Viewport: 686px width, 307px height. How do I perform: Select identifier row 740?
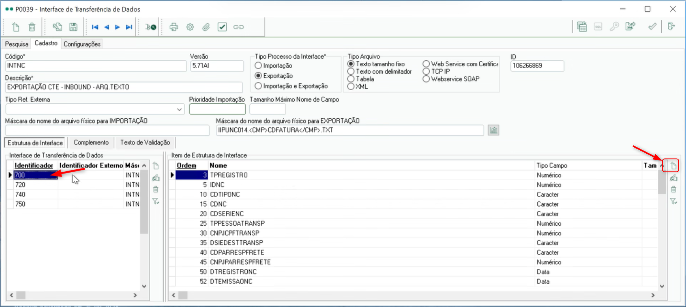tap(21, 194)
